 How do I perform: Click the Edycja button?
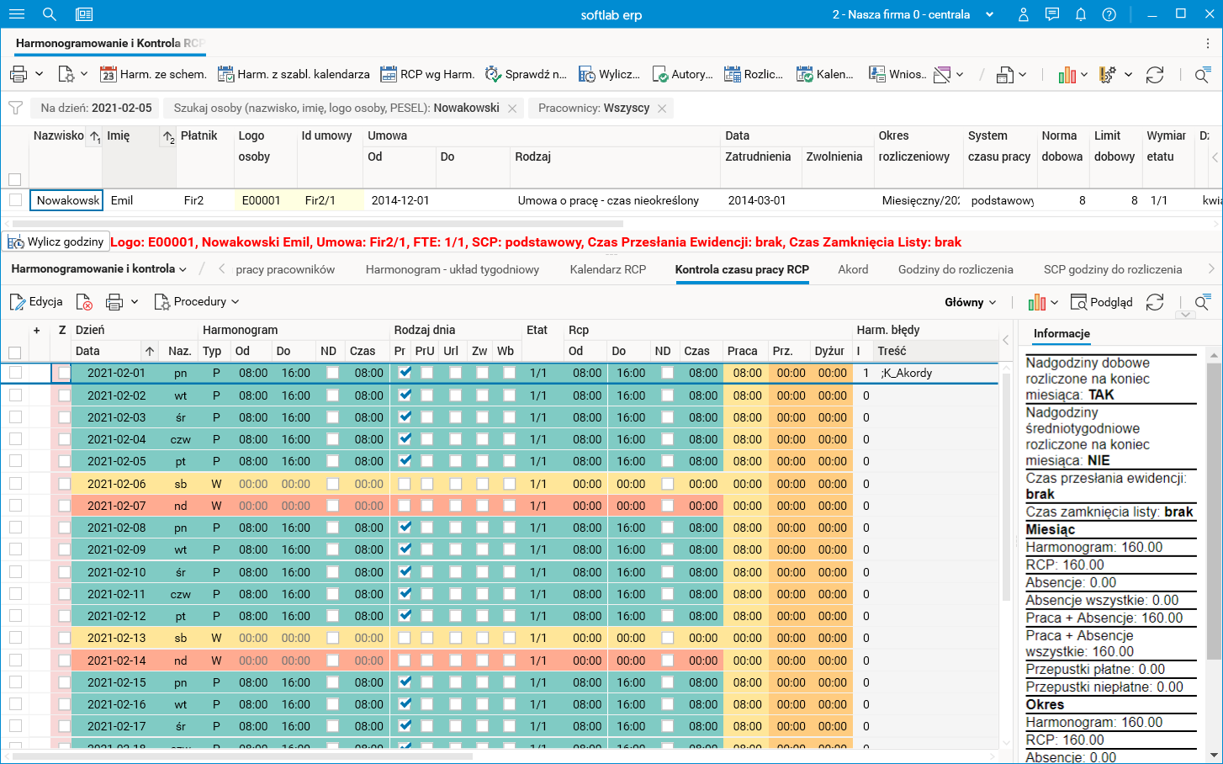(x=36, y=302)
